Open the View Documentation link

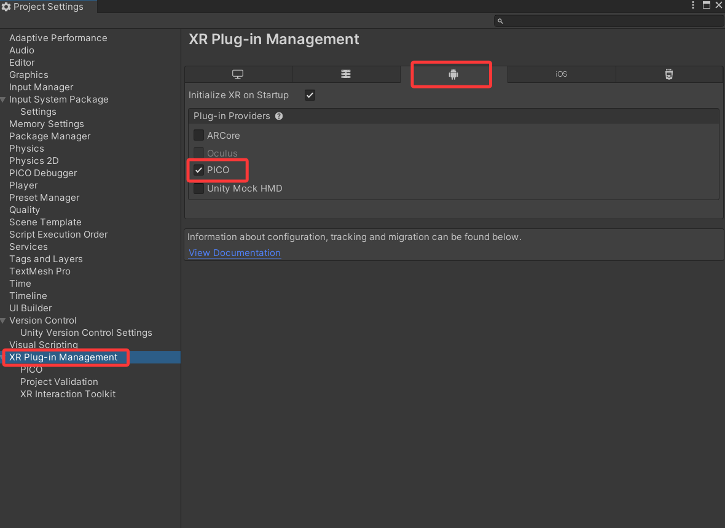point(235,253)
